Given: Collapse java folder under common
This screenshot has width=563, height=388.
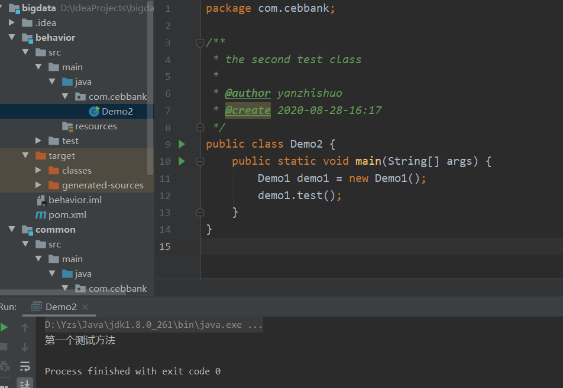Looking at the screenshot, I should [53, 273].
